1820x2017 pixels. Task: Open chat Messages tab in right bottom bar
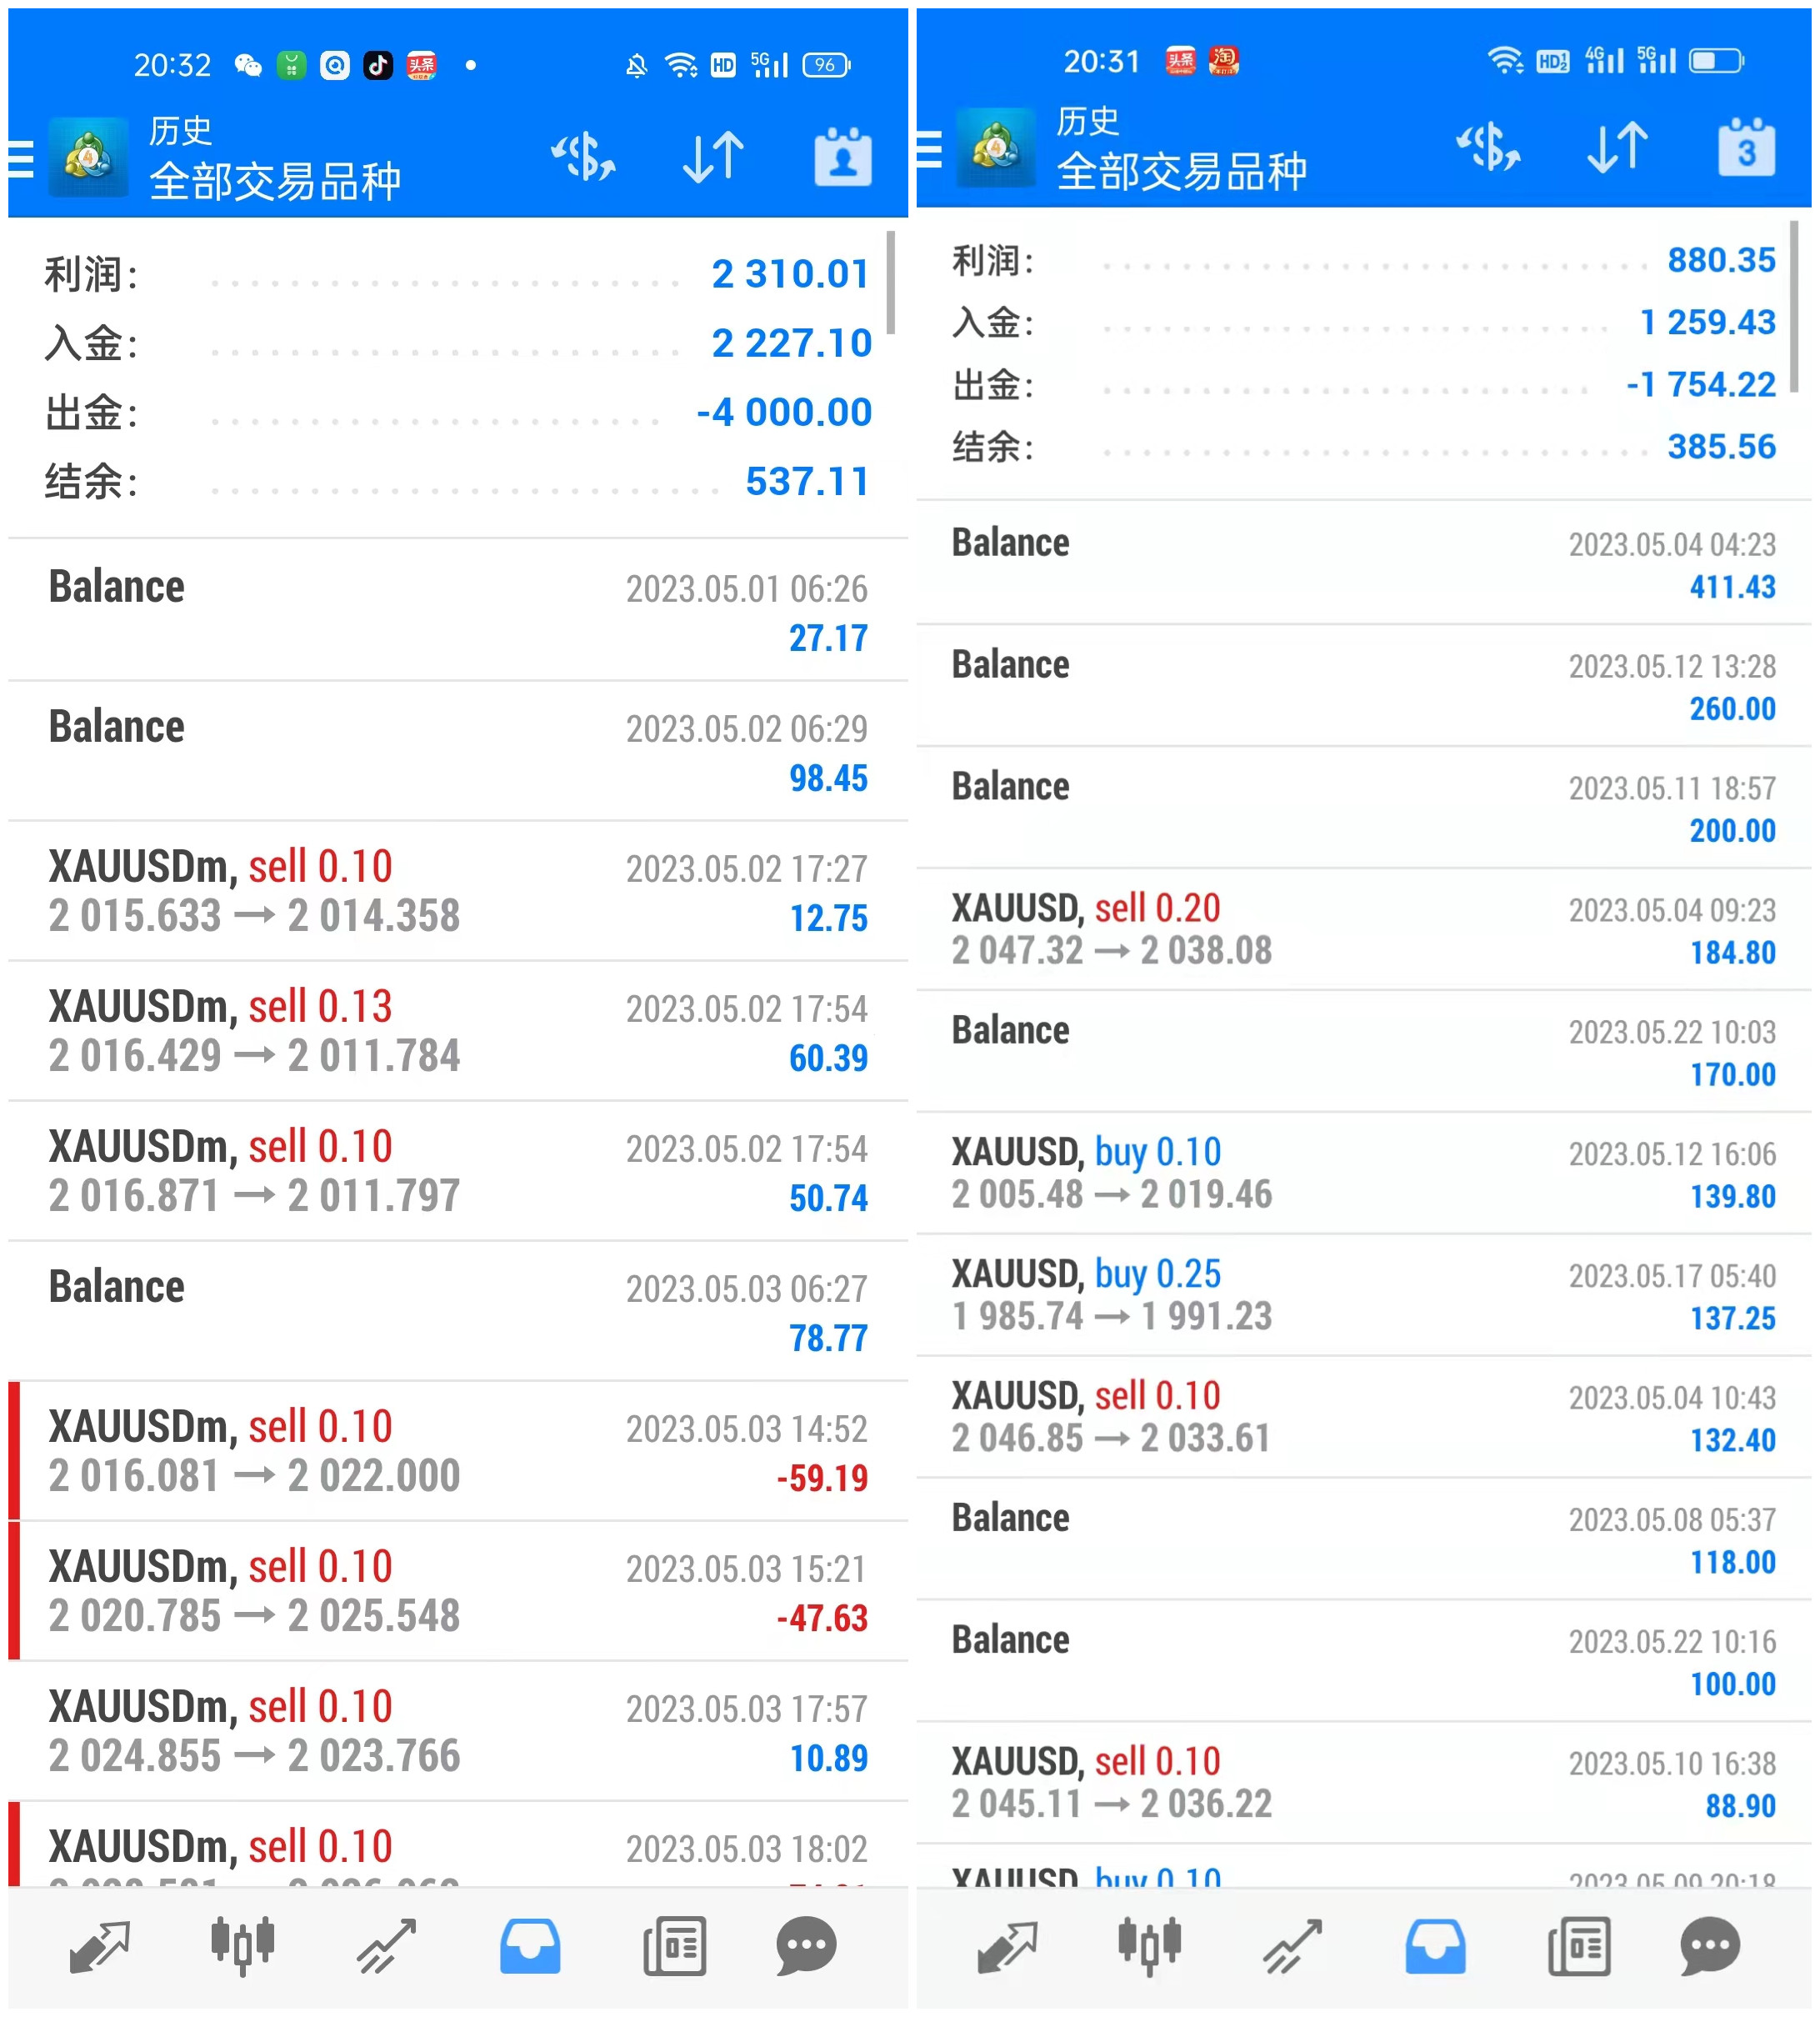point(1710,1944)
